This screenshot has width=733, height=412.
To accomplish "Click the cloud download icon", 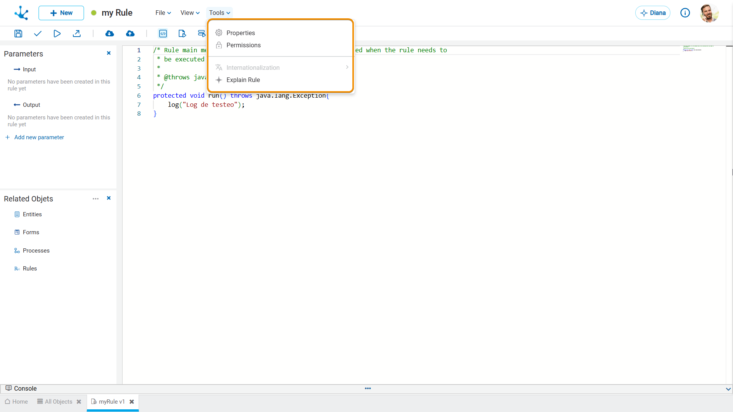I will 110,34.
